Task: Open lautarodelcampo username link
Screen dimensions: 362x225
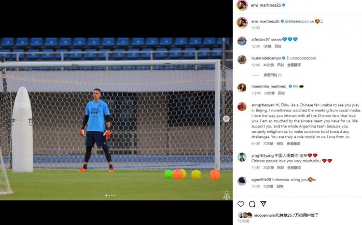Action: 266,58
